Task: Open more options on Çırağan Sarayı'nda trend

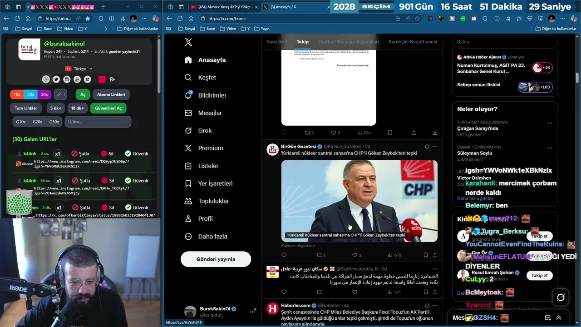Action: pyautogui.click(x=550, y=123)
